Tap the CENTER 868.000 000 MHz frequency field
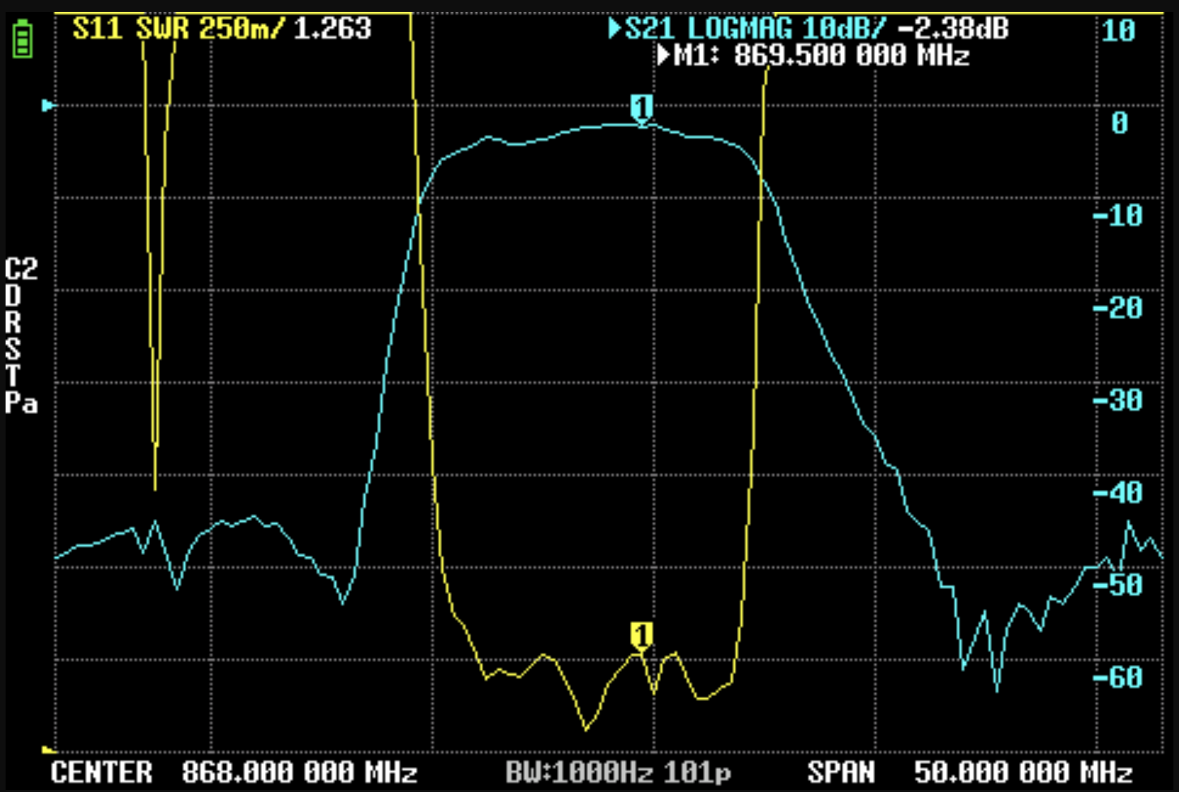This screenshot has height=792, width=1179. click(x=234, y=772)
